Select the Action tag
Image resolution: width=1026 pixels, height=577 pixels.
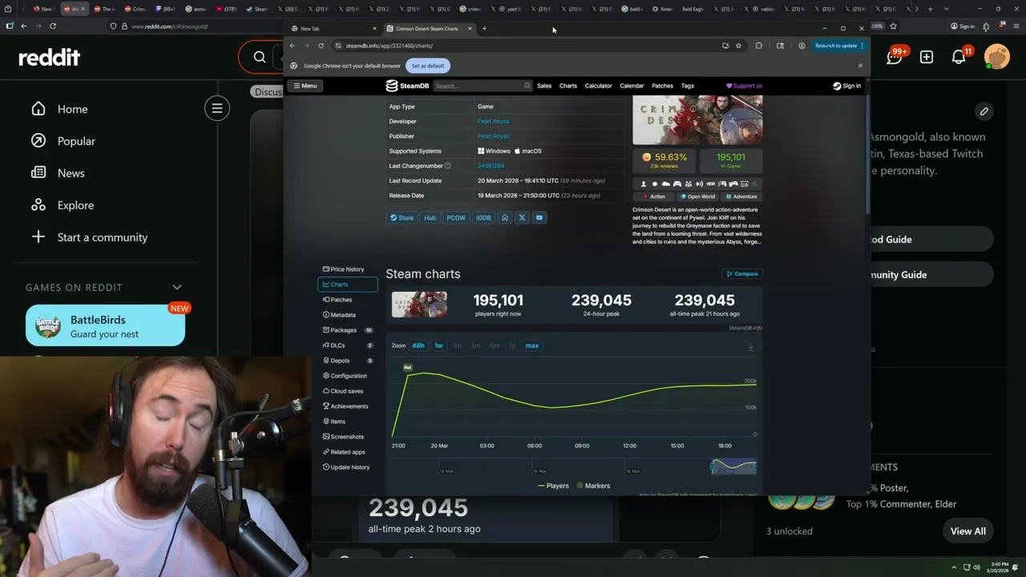point(653,196)
